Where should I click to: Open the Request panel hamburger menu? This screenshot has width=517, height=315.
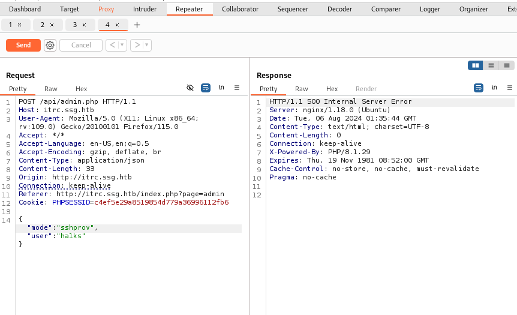pyautogui.click(x=237, y=88)
